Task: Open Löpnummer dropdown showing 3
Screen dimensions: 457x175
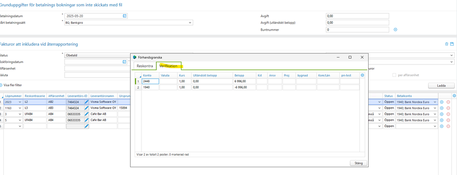Action: [20, 114]
